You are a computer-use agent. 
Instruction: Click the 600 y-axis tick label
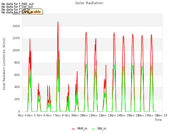17,75
